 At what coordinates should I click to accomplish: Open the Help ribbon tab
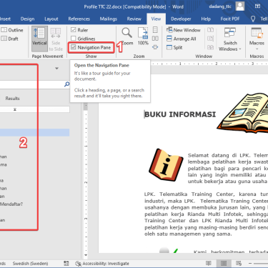pos(206,19)
